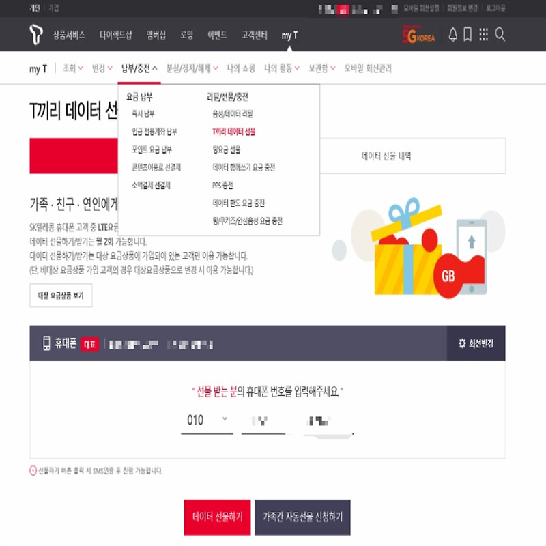Collapse the 납부/충전 menu
546x546 pixels.
(139, 68)
